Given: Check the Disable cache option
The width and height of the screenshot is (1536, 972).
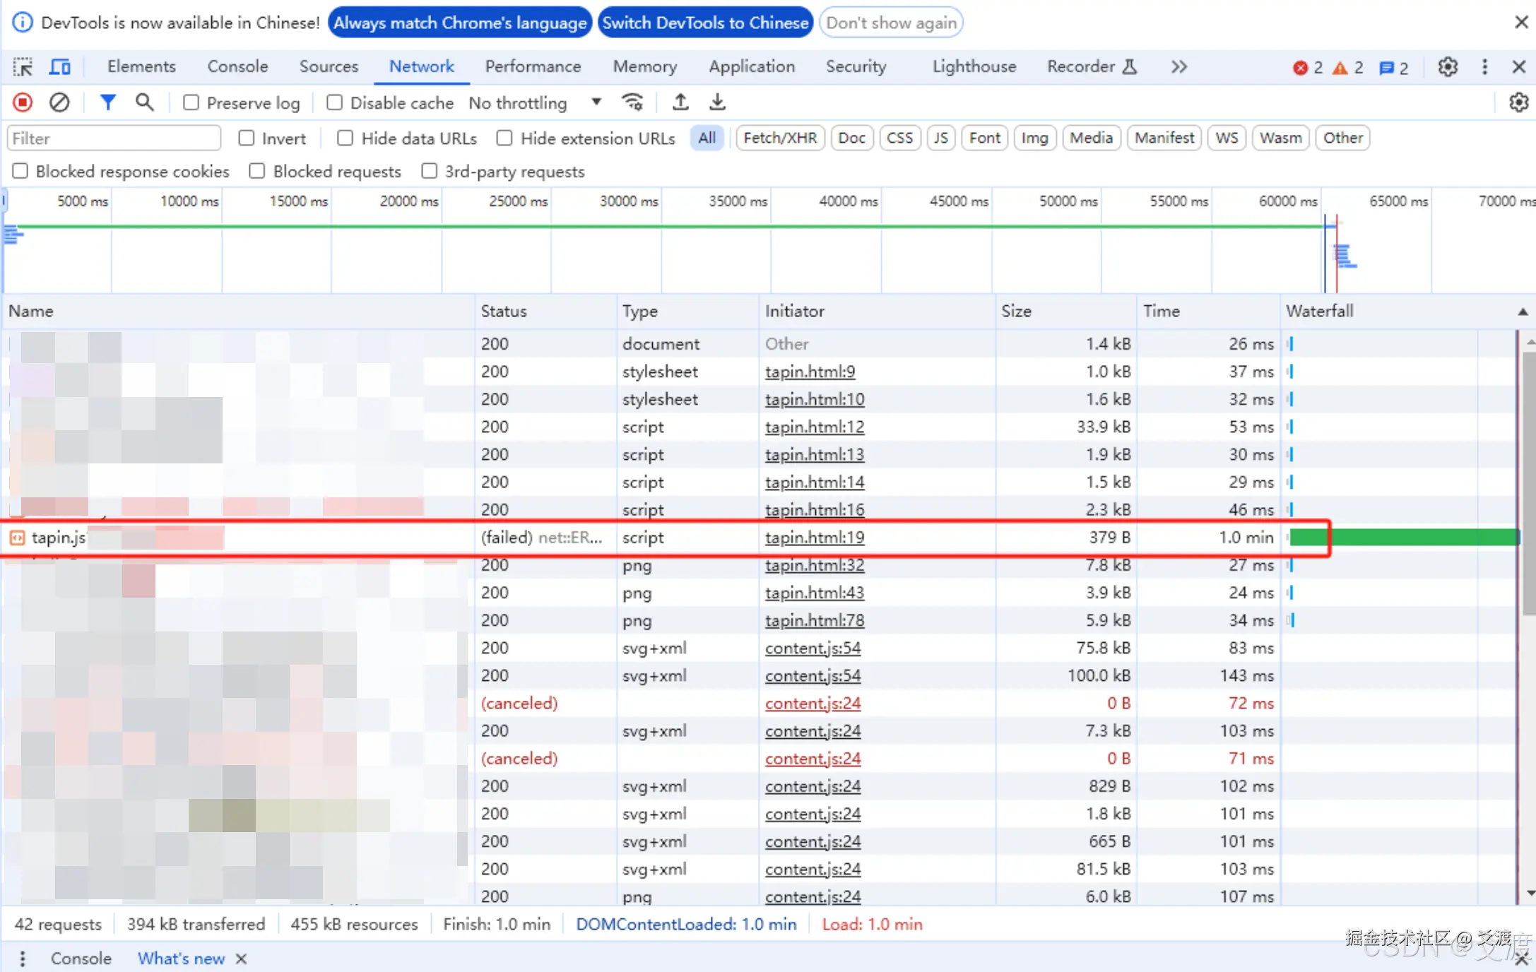Looking at the screenshot, I should point(335,103).
